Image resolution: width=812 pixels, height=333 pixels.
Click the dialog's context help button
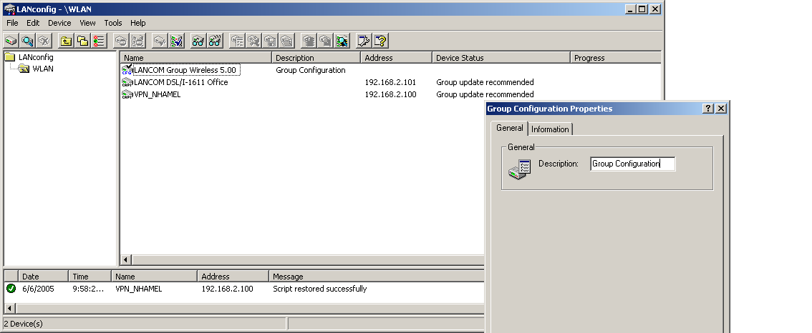(x=708, y=109)
